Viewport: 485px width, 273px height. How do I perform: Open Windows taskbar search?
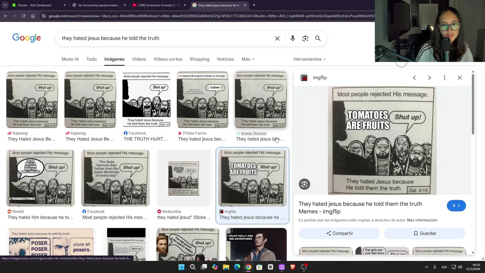192,267
